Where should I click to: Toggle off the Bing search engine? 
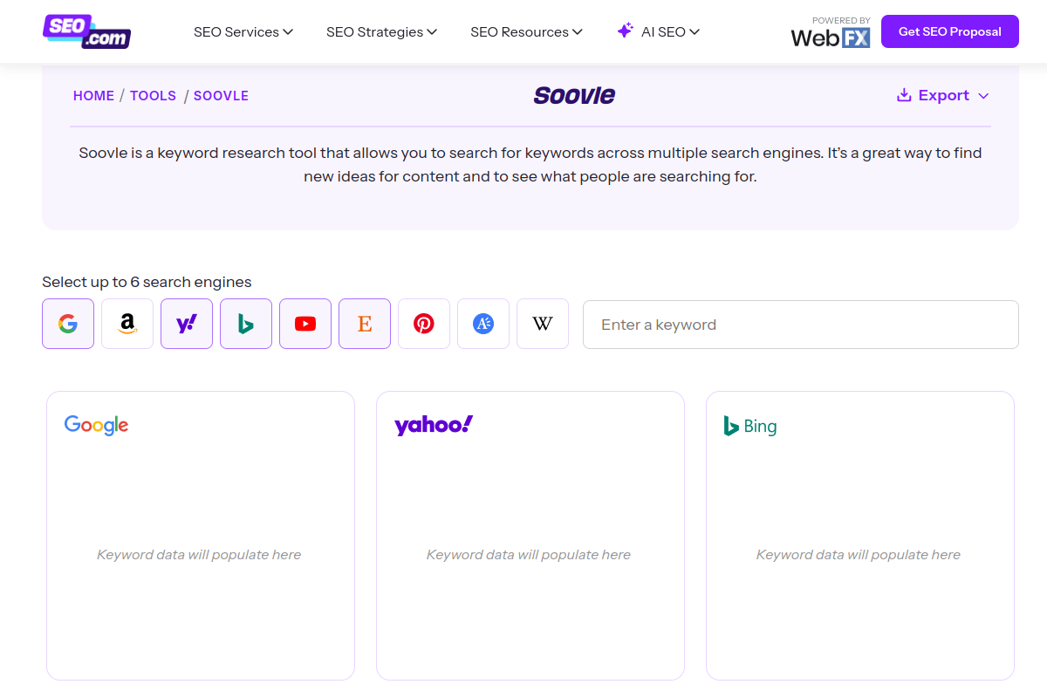click(245, 323)
